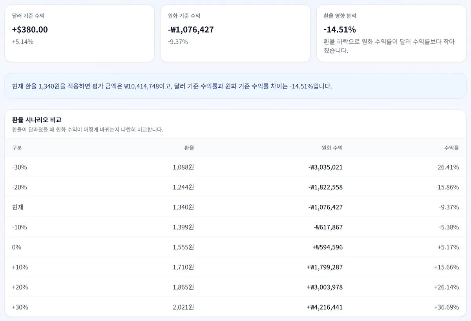The width and height of the screenshot is (471, 321).
Task: Click the +₩4,216,441 profit cell
Action: tap(325, 307)
